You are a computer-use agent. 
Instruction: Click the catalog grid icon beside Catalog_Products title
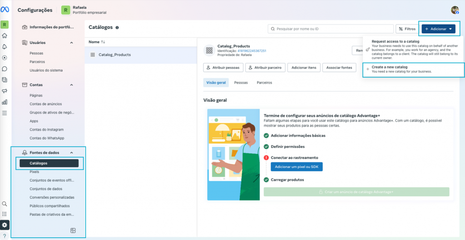click(x=209, y=50)
